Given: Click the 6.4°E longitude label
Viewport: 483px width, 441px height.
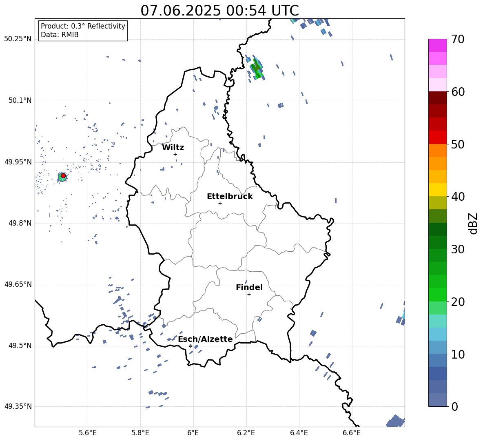Looking at the screenshot, I should point(299,433).
